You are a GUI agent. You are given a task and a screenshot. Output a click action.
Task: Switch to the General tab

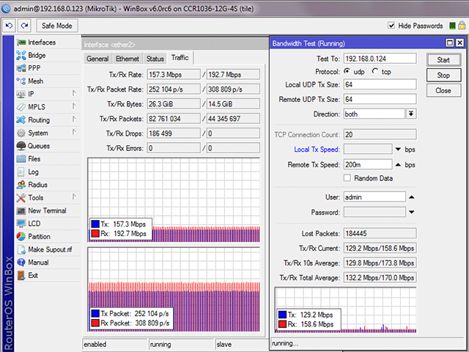[x=97, y=59]
